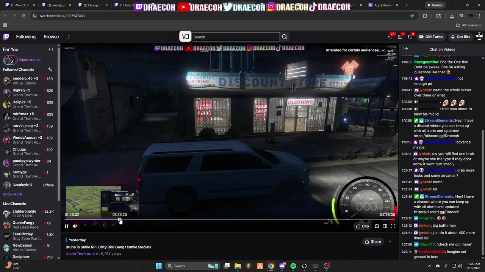This screenshot has width=485, height=272.
Task: Open the browser apps grid icon
Action: [x=5, y=25]
